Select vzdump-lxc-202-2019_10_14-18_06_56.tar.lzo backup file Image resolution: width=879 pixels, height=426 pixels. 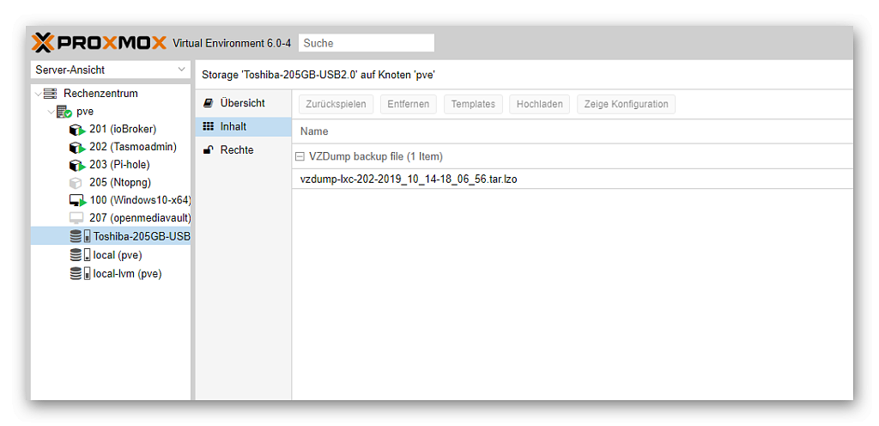point(573,180)
